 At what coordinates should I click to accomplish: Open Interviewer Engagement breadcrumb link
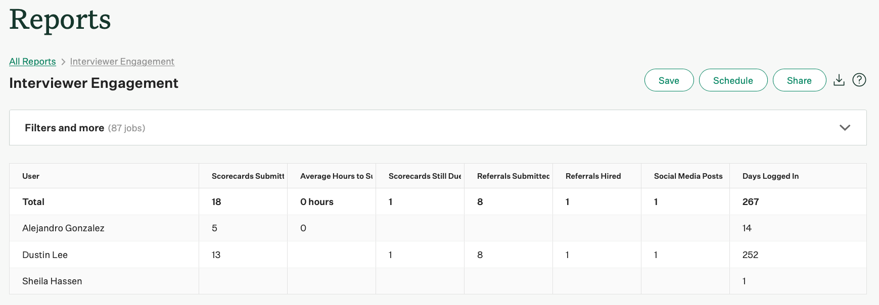[x=122, y=62]
